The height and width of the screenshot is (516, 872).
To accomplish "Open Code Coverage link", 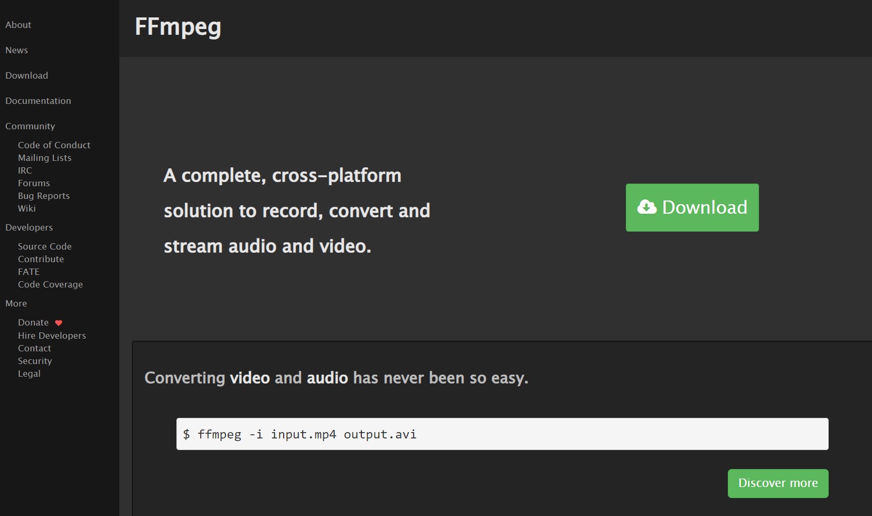I will tap(50, 284).
